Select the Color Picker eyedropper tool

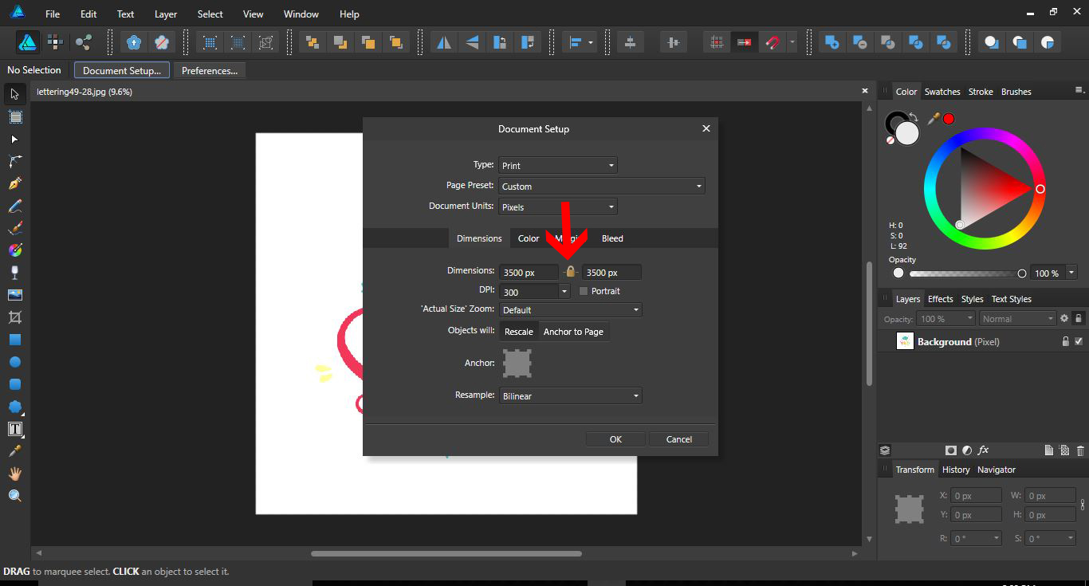point(14,450)
